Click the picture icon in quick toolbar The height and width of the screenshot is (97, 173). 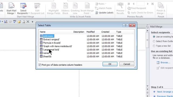tap(6, 22)
